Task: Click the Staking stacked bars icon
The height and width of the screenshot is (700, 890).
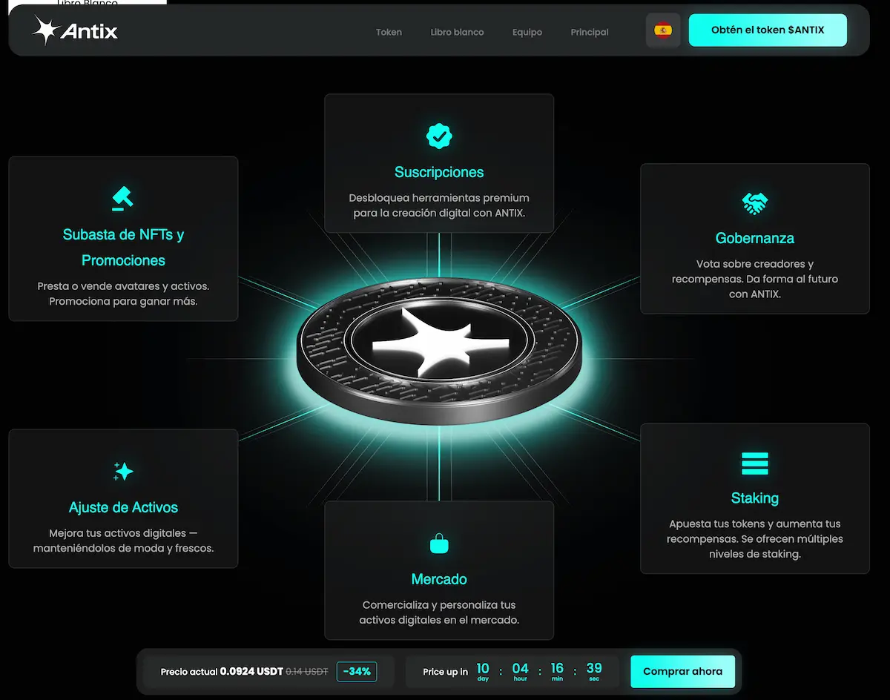Action: pos(755,463)
